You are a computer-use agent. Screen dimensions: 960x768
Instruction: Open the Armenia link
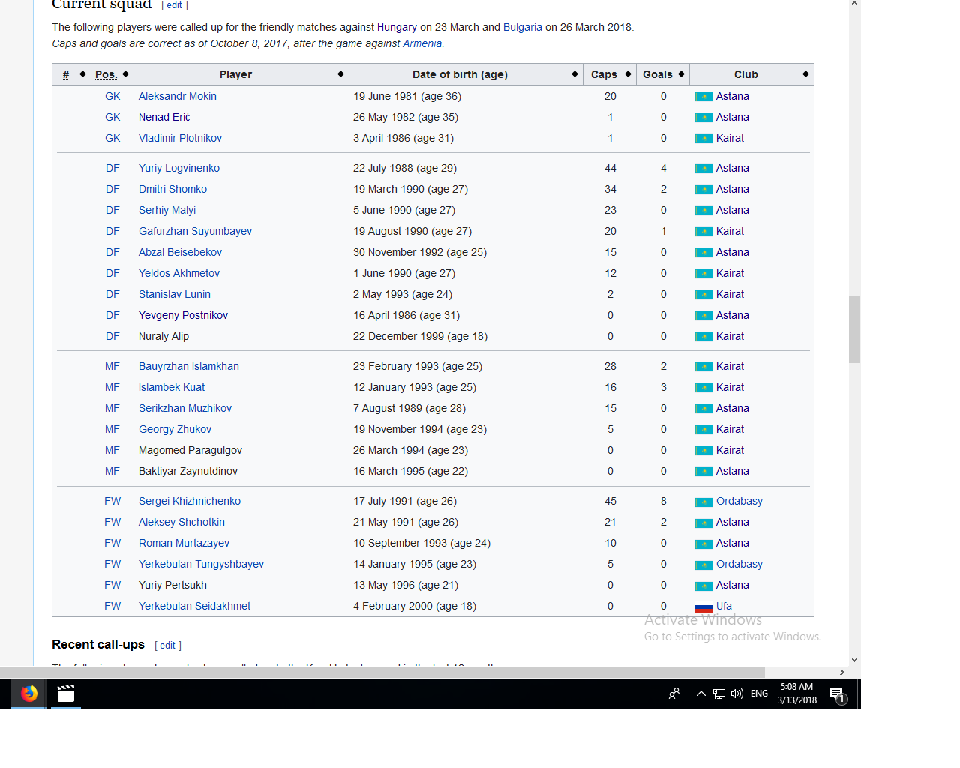pyautogui.click(x=422, y=43)
